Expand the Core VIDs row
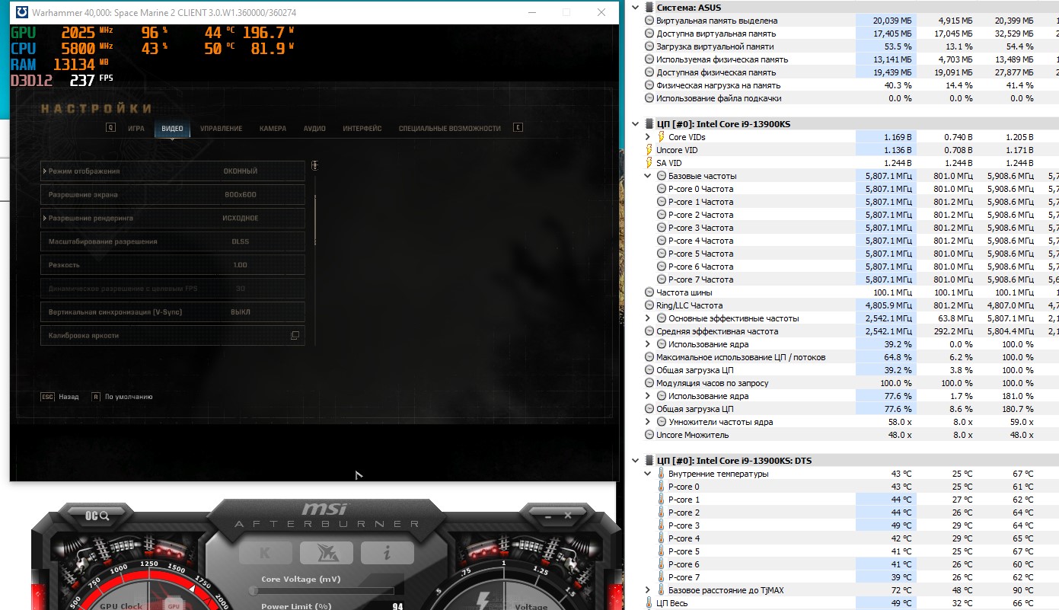This screenshot has height=610, width=1059. click(649, 137)
